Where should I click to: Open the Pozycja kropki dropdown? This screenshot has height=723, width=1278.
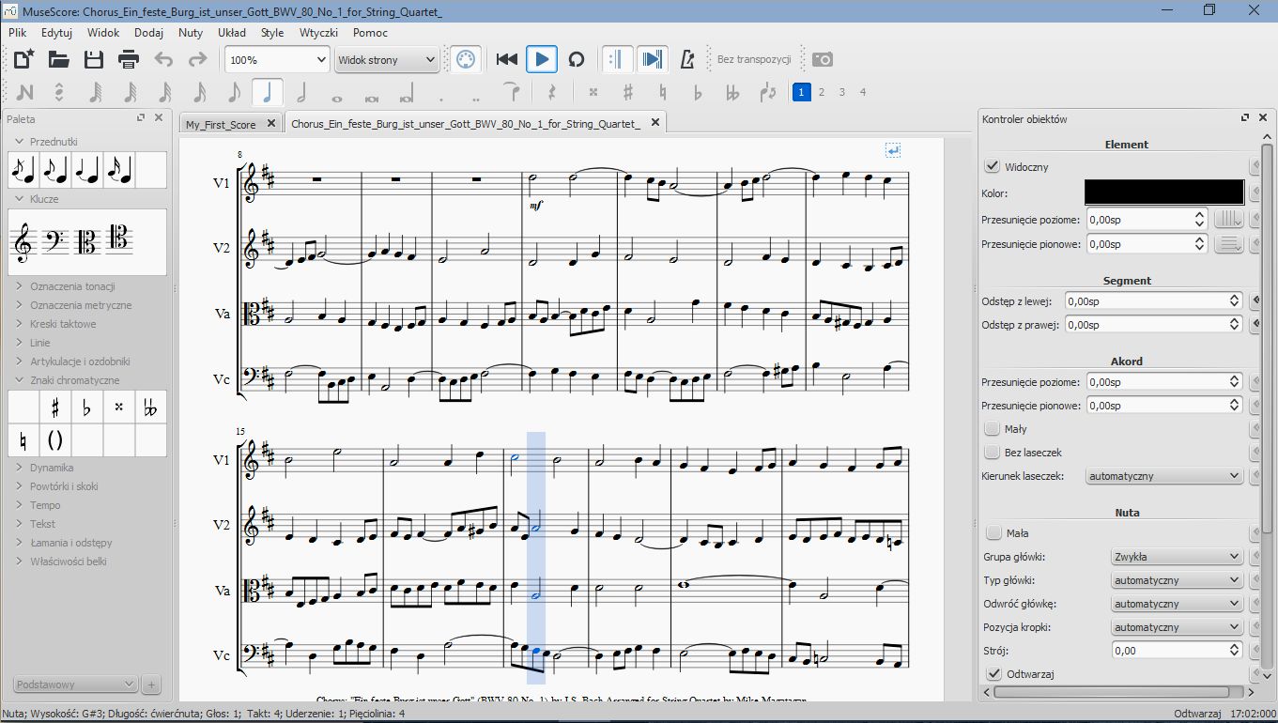tap(1177, 627)
